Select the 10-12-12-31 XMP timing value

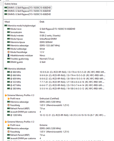click(x=73, y=115)
